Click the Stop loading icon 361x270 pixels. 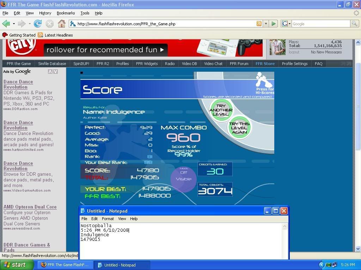point(50,24)
